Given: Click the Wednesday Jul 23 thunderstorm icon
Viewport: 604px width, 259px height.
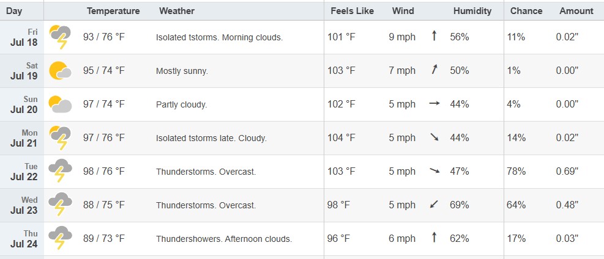Looking at the screenshot, I should 60,205.
